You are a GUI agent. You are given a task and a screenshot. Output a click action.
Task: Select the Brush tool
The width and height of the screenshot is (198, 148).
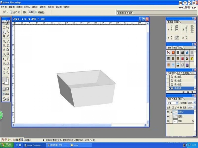coord(8,41)
